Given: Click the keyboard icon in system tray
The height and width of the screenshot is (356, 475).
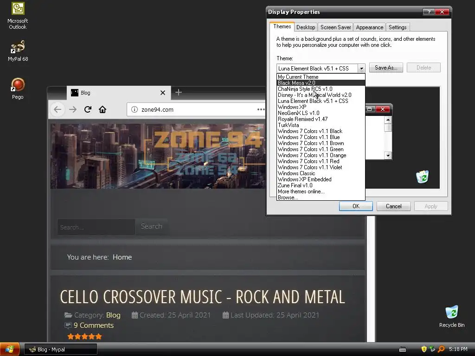Looking at the screenshot, I should point(403,350).
